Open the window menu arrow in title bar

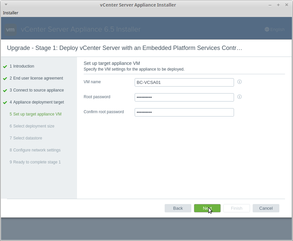pos(6,5)
